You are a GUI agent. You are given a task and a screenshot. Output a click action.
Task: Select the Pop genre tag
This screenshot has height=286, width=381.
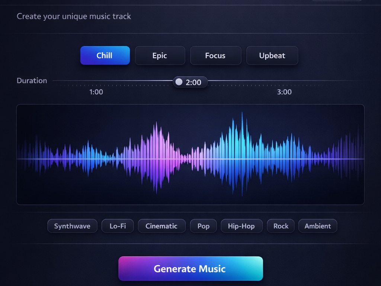pos(203,226)
